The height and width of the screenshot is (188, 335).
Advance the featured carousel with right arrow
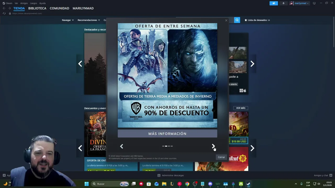tap(252, 64)
